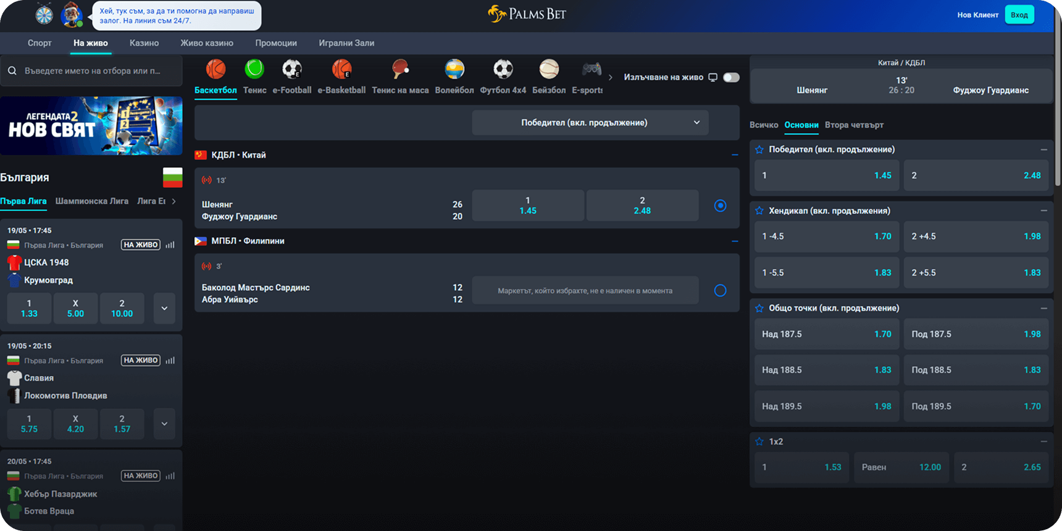Select radio button for Шенянг match

tap(720, 206)
